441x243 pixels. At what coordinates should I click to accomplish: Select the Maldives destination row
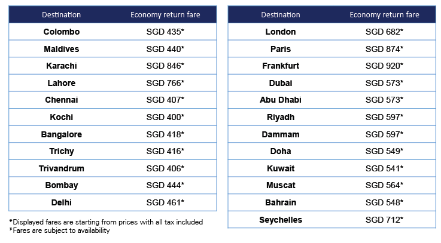click(x=61, y=49)
